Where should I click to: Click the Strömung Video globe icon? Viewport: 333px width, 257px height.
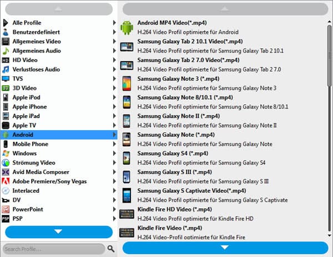pyautogui.click(x=6, y=163)
